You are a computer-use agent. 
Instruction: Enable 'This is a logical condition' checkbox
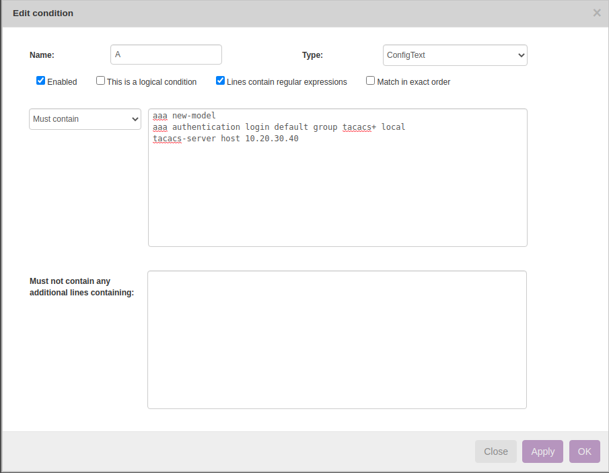coord(100,81)
